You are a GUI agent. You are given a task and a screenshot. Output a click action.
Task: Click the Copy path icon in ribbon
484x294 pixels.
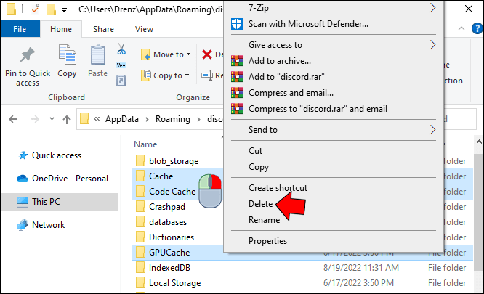(121, 65)
